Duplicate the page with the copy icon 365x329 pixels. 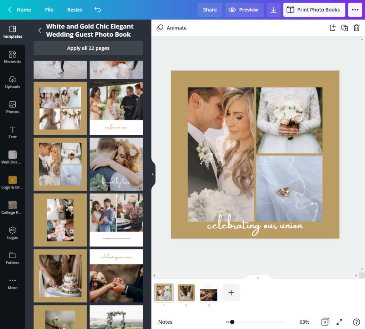coord(345,28)
